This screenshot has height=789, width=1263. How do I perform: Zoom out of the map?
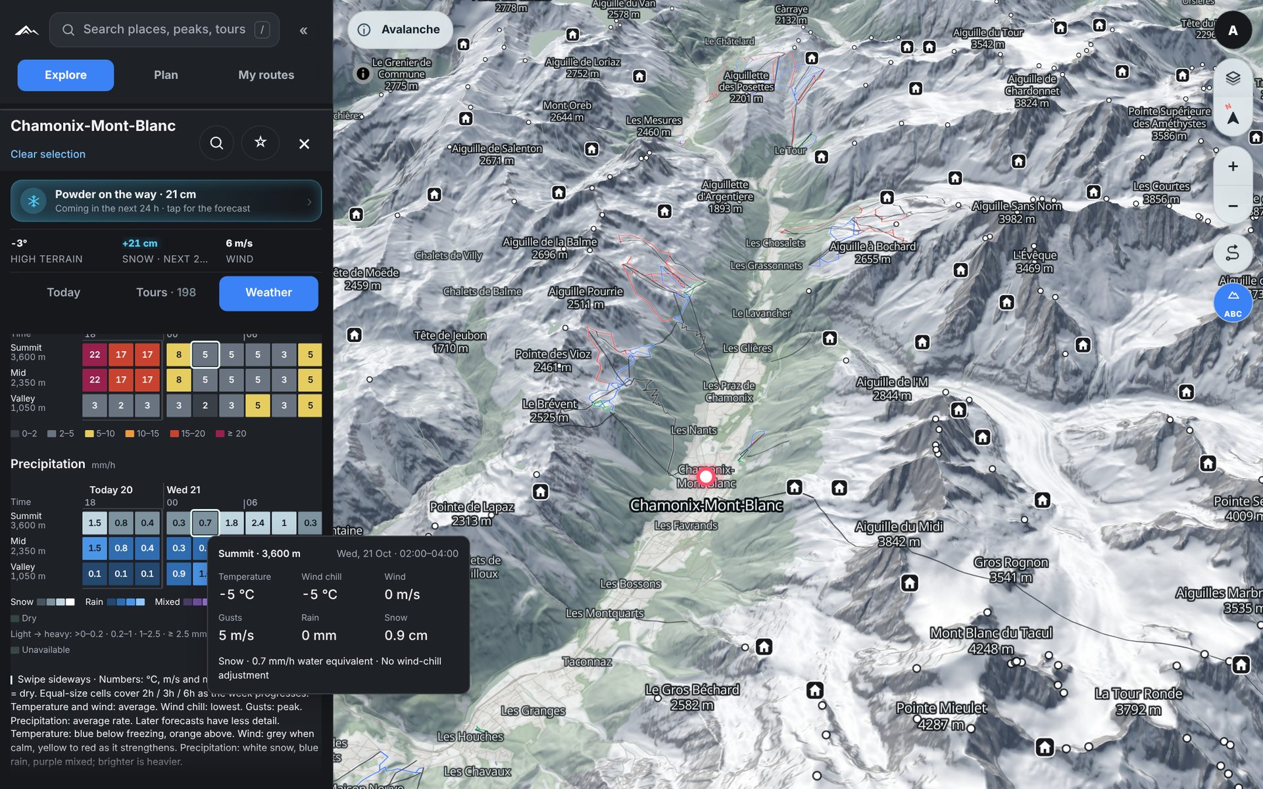1233,206
